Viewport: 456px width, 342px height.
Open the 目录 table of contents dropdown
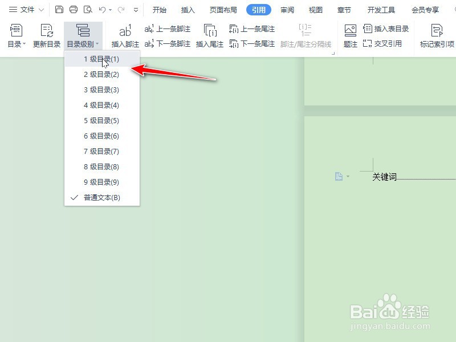(x=17, y=36)
